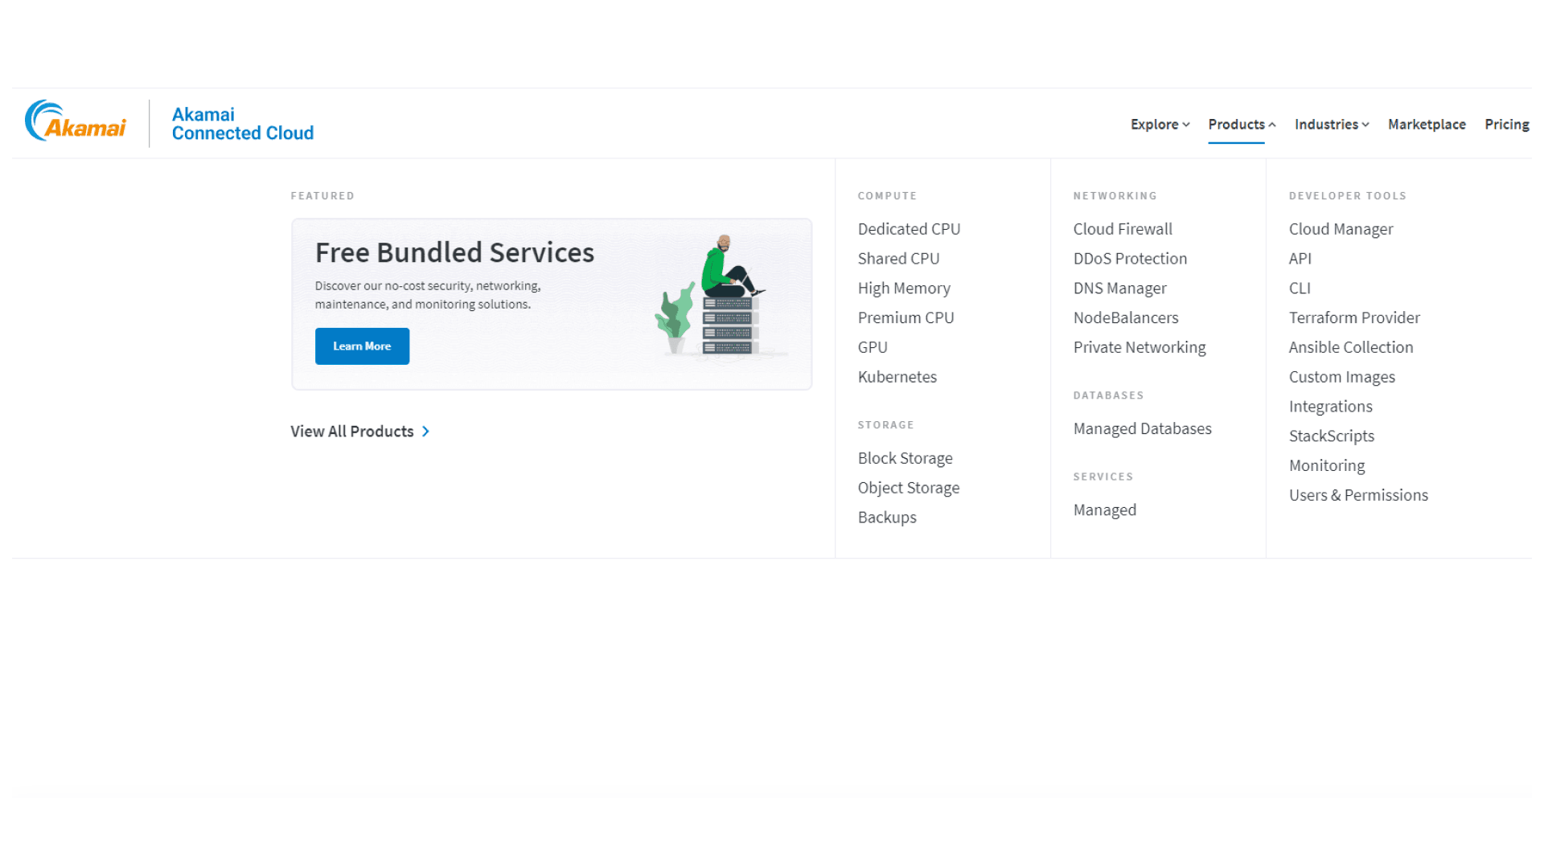Click the Learn More button
Viewport: 1544px width, 868px height.
click(362, 346)
